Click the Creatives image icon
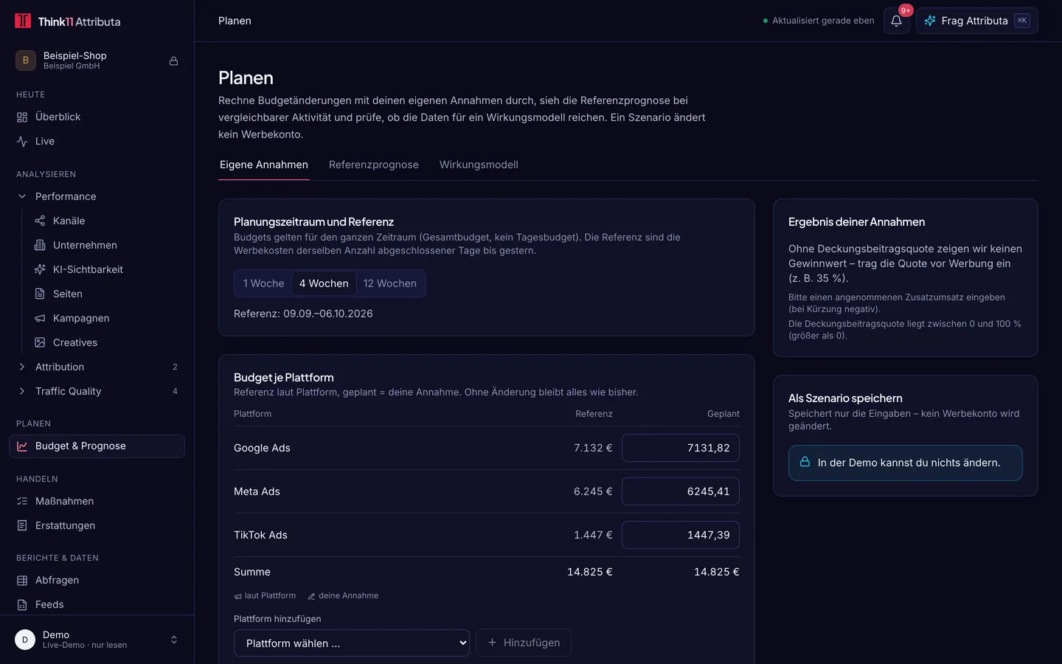This screenshot has width=1062, height=664. pyautogui.click(x=40, y=342)
